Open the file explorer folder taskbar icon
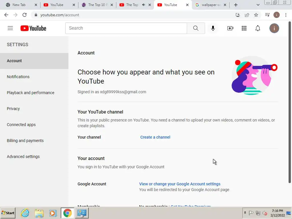292x219 pixels. coord(39,213)
